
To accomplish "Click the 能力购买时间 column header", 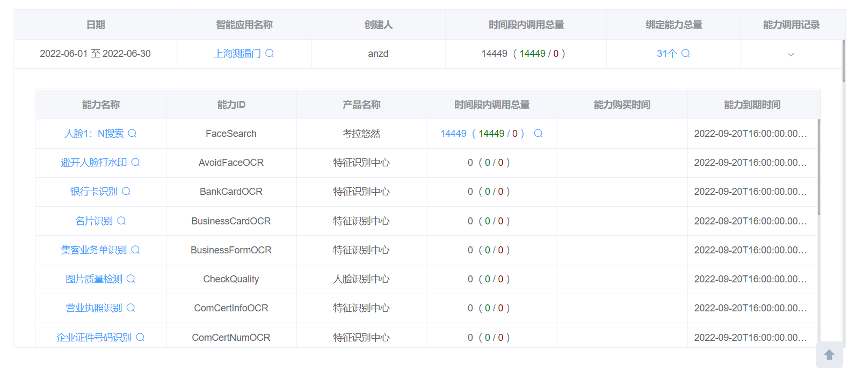I will pyautogui.click(x=622, y=105).
